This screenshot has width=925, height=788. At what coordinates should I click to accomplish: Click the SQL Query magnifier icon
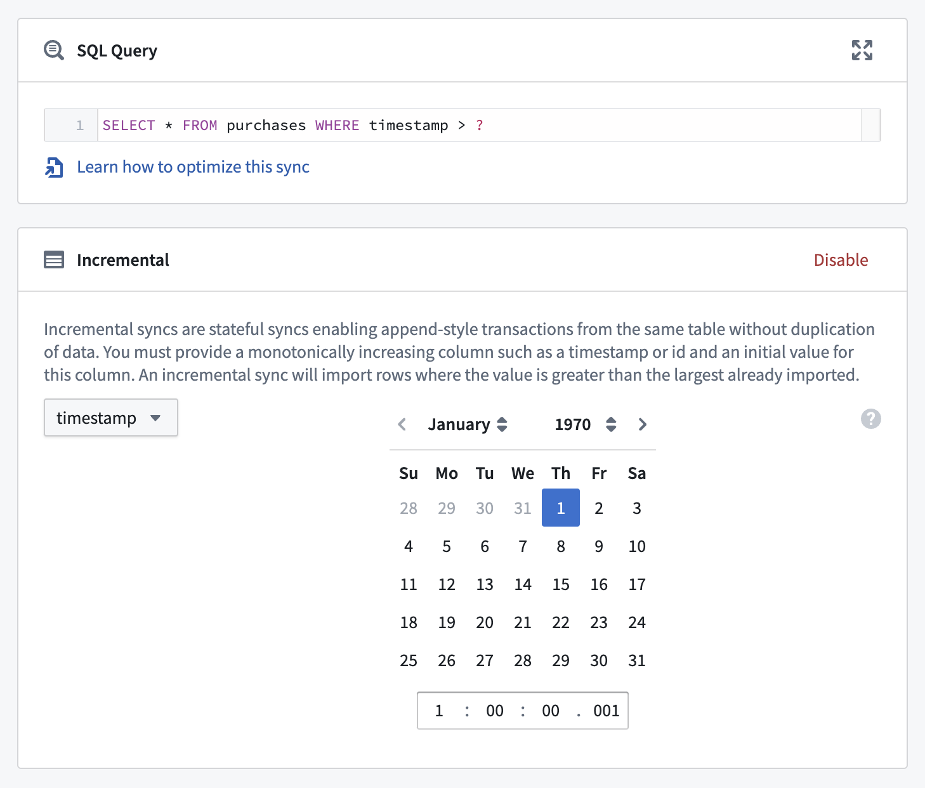(54, 50)
